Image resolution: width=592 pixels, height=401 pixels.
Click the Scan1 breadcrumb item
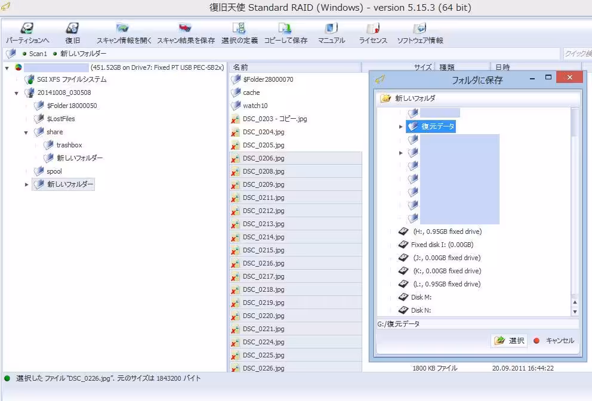click(x=38, y=54)
